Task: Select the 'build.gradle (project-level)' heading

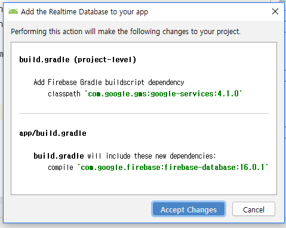Action: (78, 60)
